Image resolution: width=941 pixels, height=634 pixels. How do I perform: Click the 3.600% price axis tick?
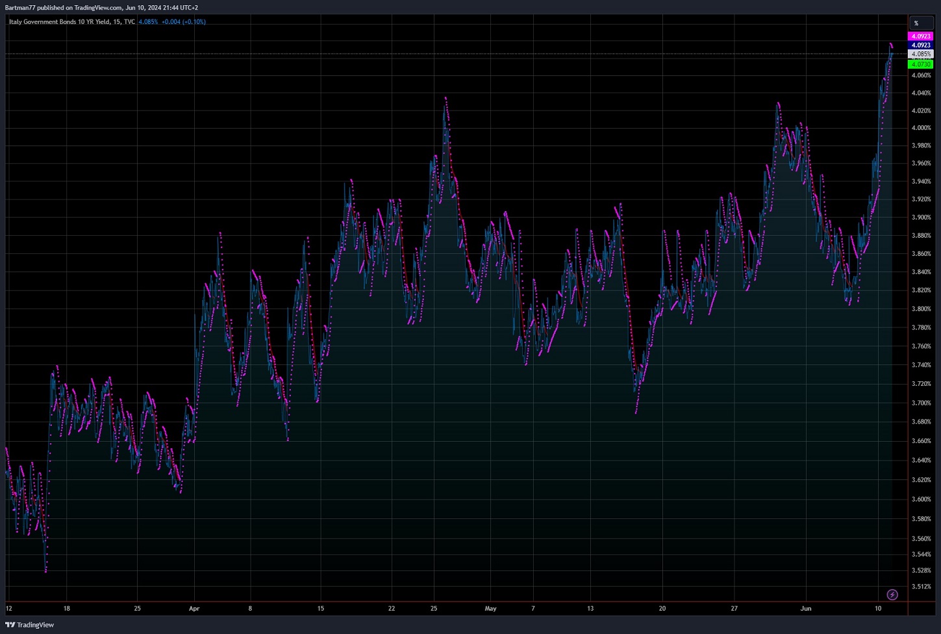pos(921,500)
